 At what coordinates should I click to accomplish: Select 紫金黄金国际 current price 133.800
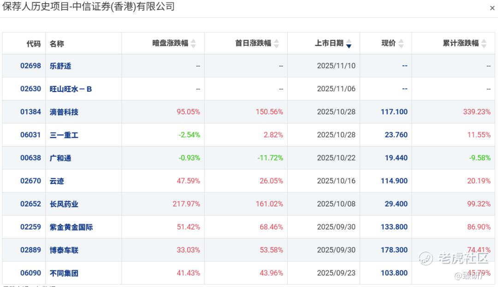tap(394, 227)
